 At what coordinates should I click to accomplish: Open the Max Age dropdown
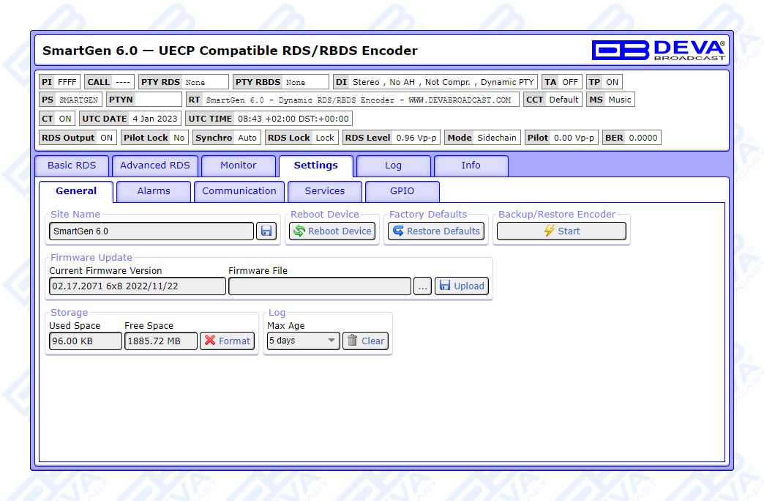pos(303,341)
